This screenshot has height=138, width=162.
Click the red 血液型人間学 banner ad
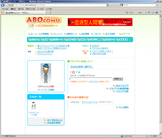tap(100, 22)
